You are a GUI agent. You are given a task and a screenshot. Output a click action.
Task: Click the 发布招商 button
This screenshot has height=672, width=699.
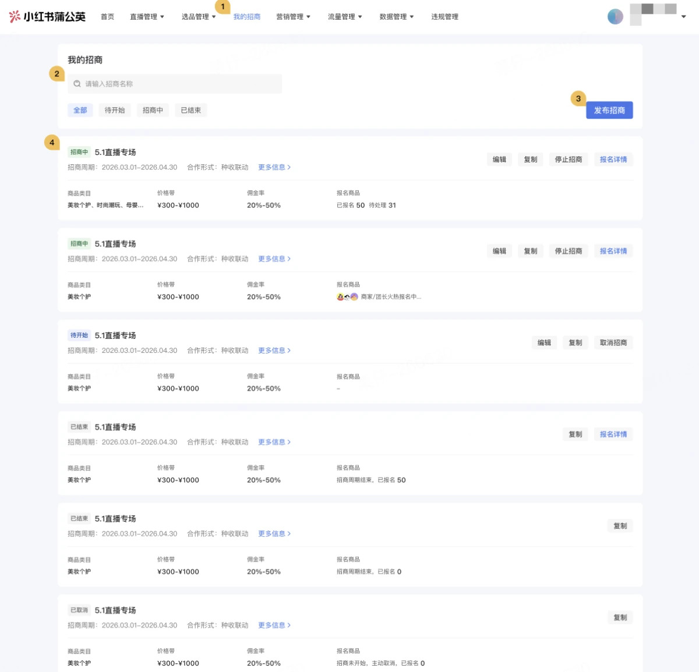point(609,110)
